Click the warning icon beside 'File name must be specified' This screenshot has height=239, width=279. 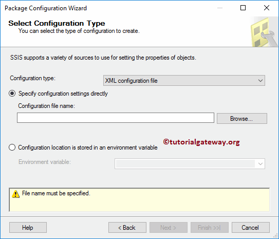point(15,194)
